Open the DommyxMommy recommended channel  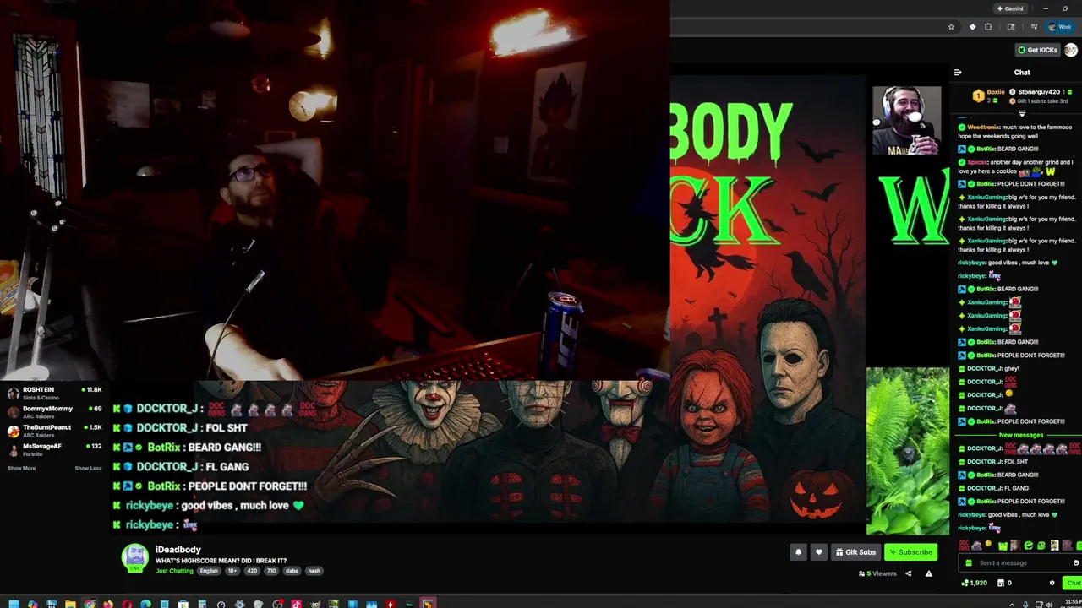(52, 411)
